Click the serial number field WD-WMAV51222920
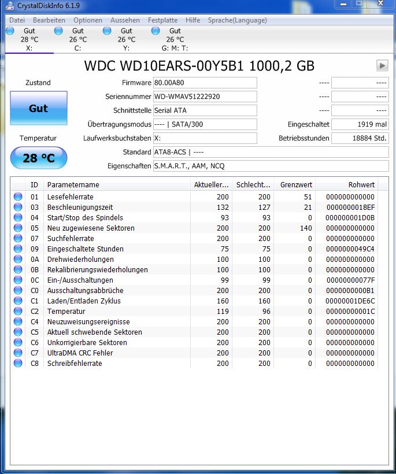This screenshot has height=474, width=396. (x=205, y=97)
